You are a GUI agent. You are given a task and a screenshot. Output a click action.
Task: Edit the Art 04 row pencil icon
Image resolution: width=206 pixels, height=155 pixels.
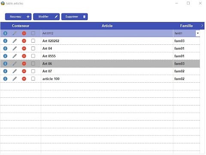tap(15, 49)
